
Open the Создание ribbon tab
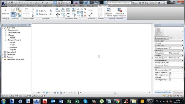(x=12, y=6)
